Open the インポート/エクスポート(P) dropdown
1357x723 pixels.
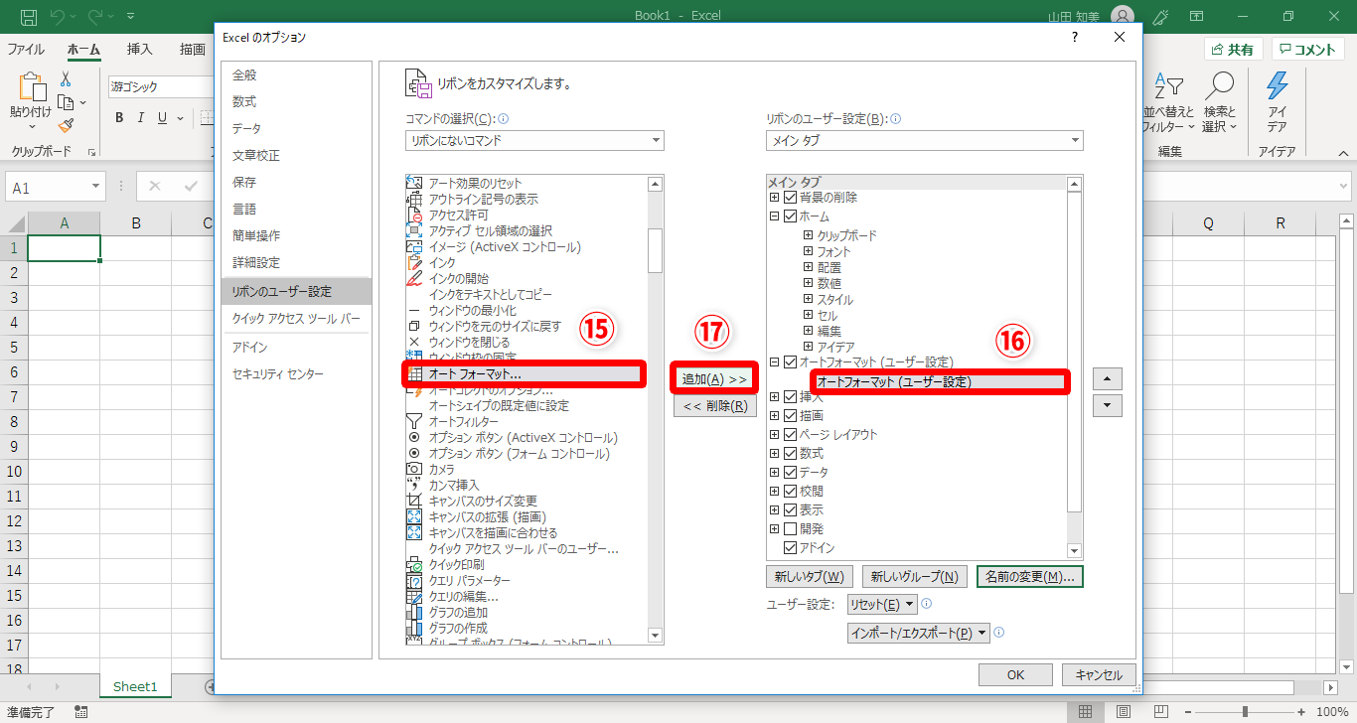[x=919, y=633]
